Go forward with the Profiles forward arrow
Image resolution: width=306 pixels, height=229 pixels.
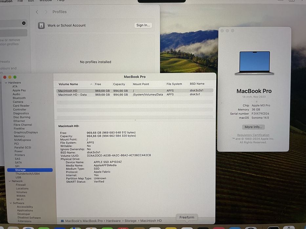(46, 12)
